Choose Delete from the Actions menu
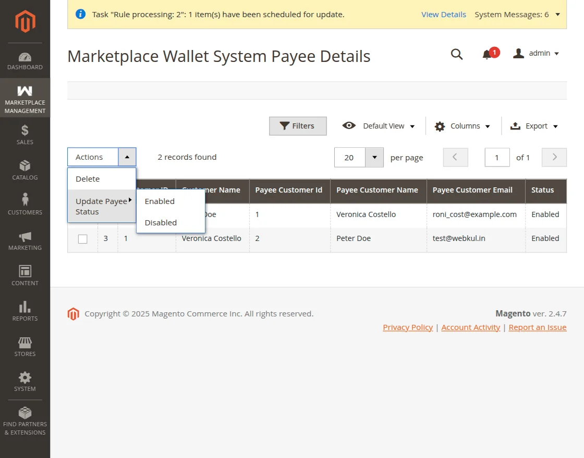Screen dimensions: 584x458 point(88,179)
